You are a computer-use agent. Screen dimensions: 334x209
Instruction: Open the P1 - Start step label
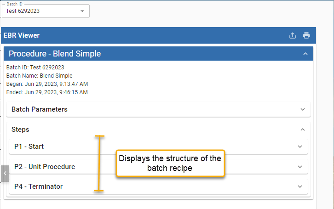click(x=29, y=147)
